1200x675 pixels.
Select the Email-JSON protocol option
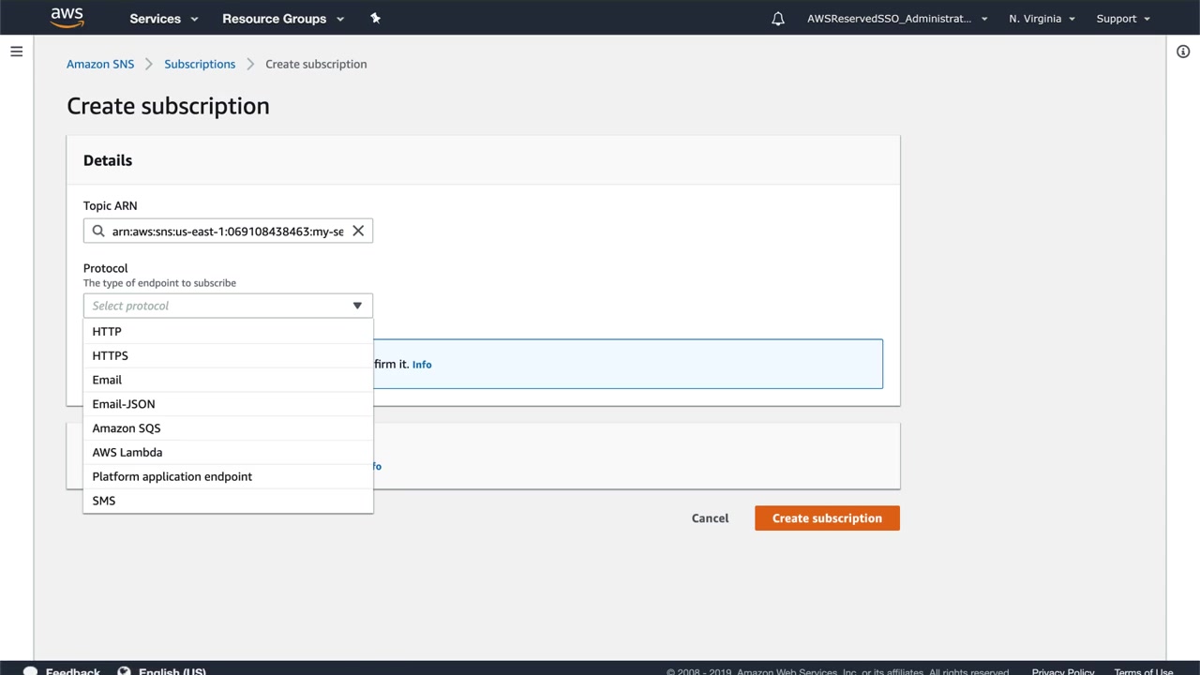click(x=124, y=404)
